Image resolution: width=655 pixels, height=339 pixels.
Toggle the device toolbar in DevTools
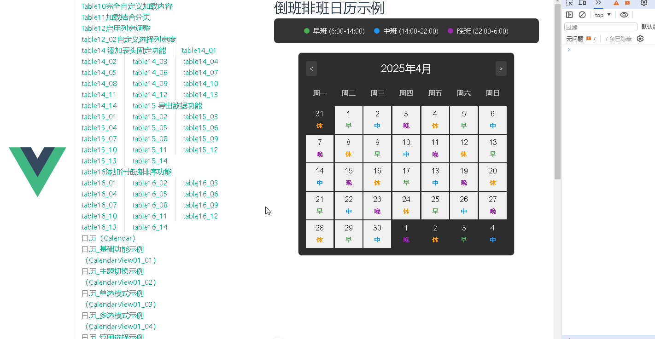[581, 3]
